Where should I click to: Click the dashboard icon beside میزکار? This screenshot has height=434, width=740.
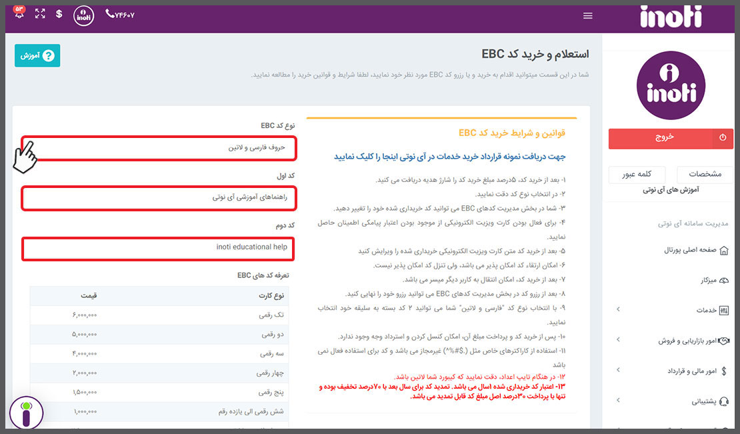[723, 280]
